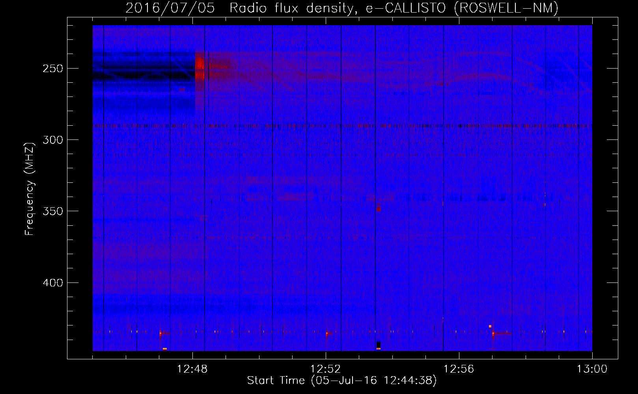Click the 12:52 time tick label
Screen dimensions: 638x394
point(326,369)
